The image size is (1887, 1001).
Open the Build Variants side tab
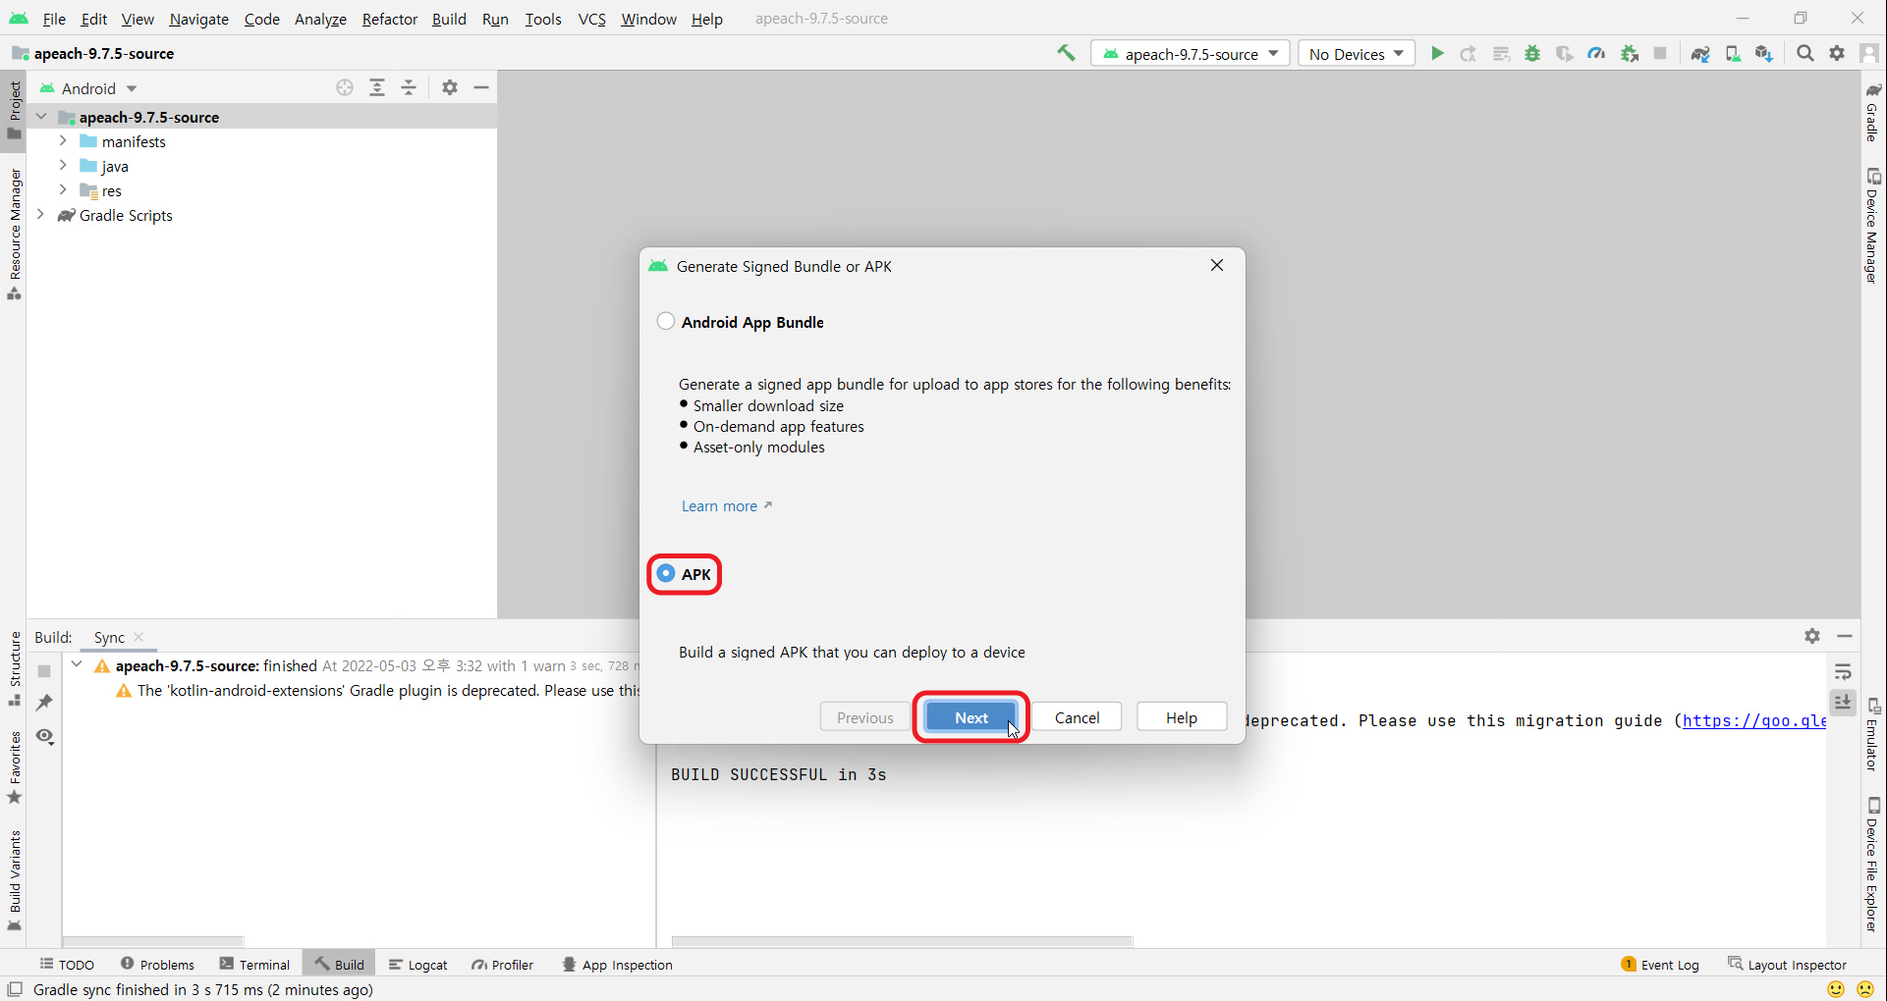point(15,880)
